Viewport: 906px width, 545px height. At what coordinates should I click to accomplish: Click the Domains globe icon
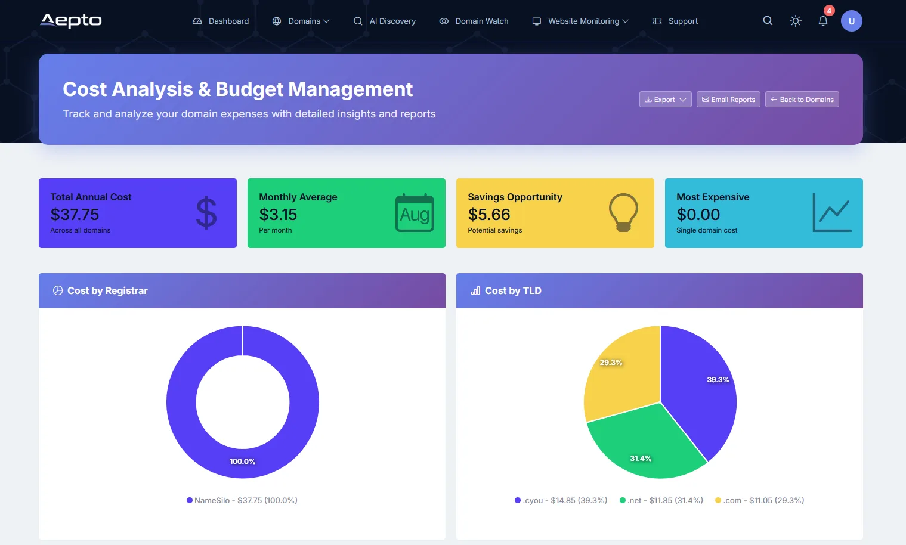click(x=277, y=21)
